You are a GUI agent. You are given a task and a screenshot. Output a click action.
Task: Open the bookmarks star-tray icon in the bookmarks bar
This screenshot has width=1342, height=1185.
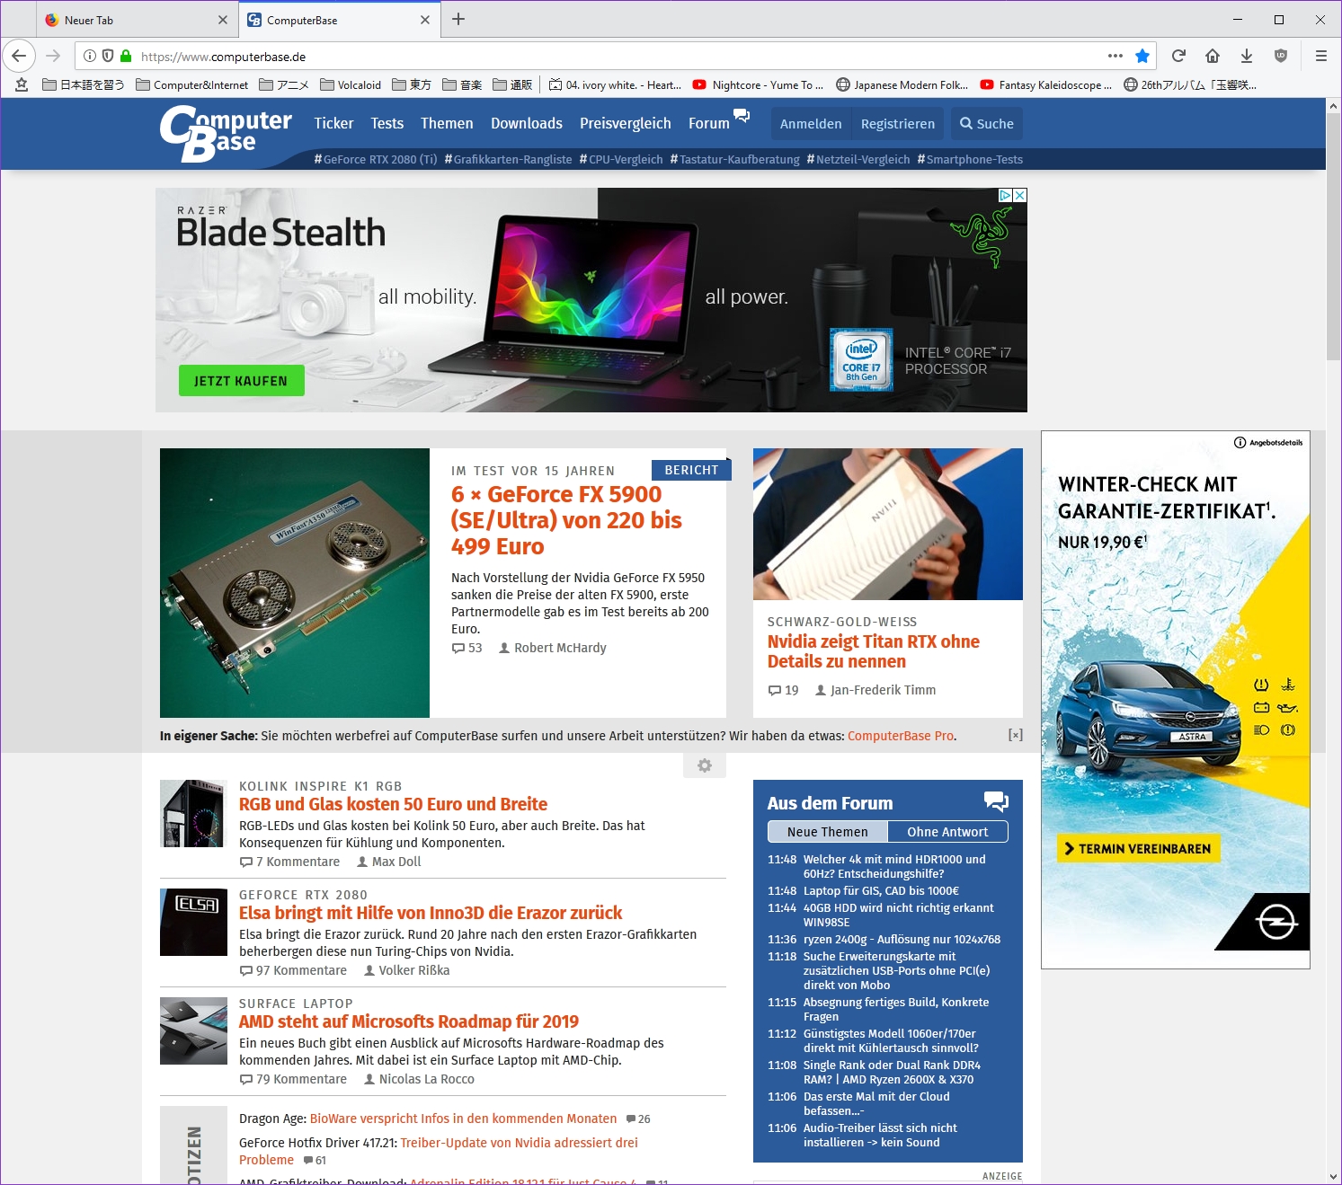tap(22, 84)
